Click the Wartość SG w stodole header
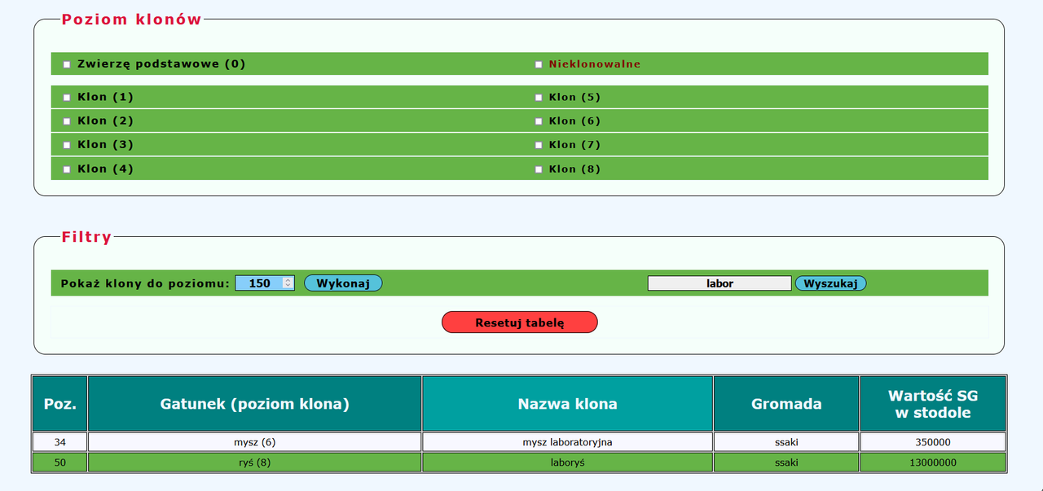1043x491 pixels. tap(933, 404)
